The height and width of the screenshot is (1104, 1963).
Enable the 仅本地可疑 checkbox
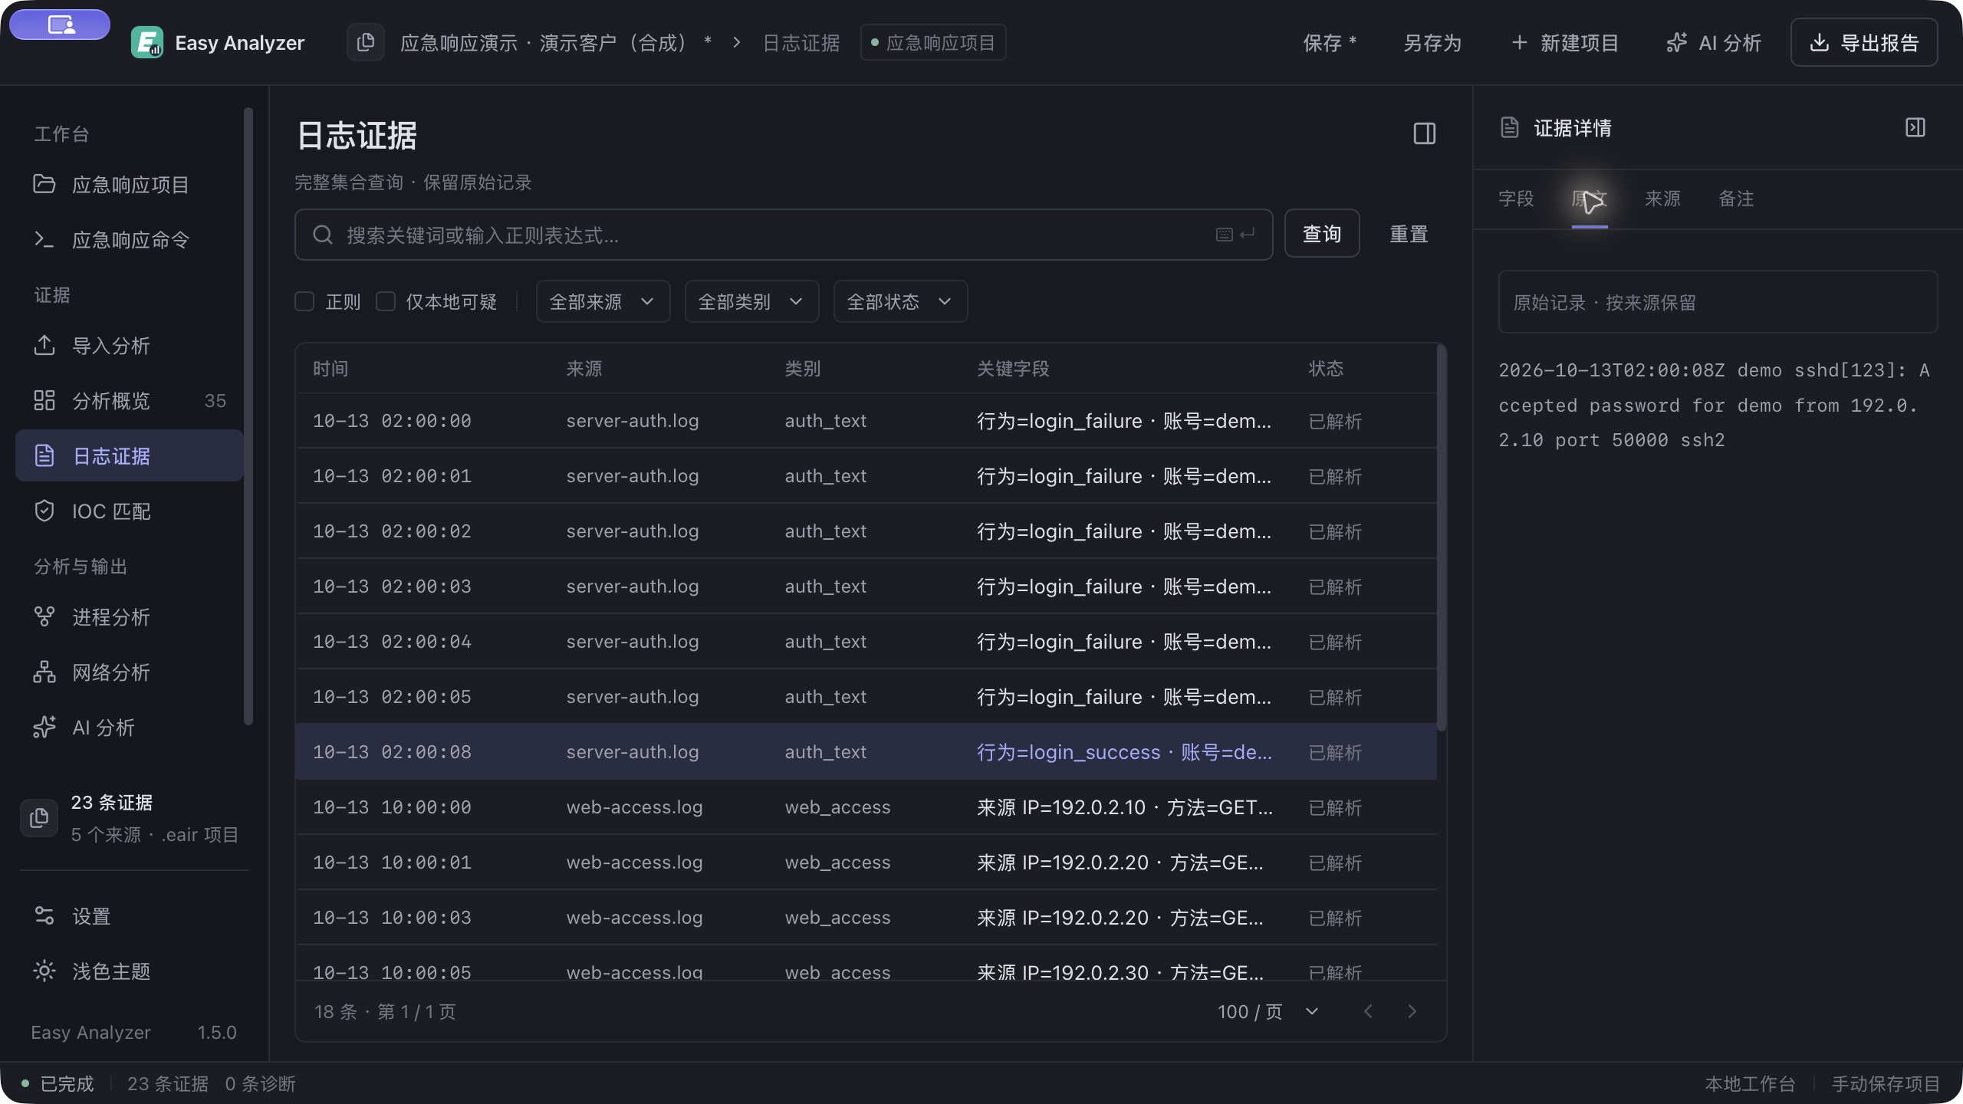[x=386, y=301]
